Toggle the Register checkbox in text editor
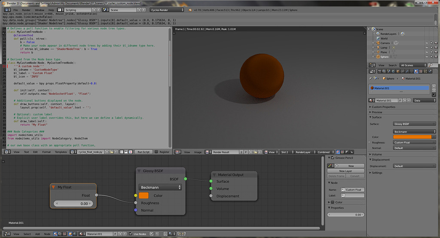 [156, 152]
